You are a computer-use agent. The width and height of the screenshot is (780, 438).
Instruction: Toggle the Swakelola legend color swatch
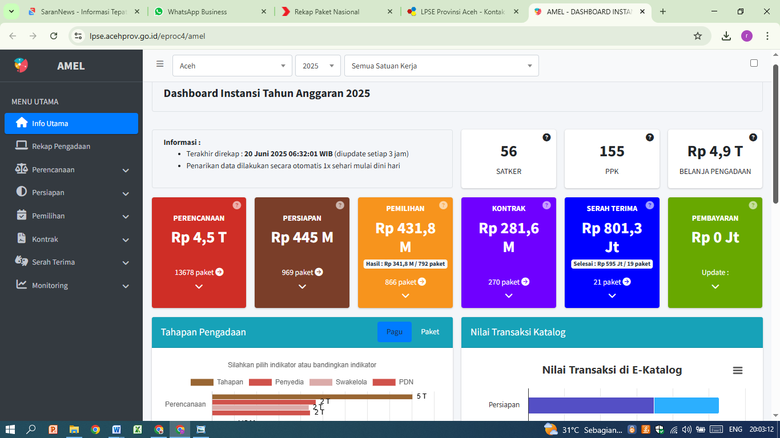pos(320,382)
